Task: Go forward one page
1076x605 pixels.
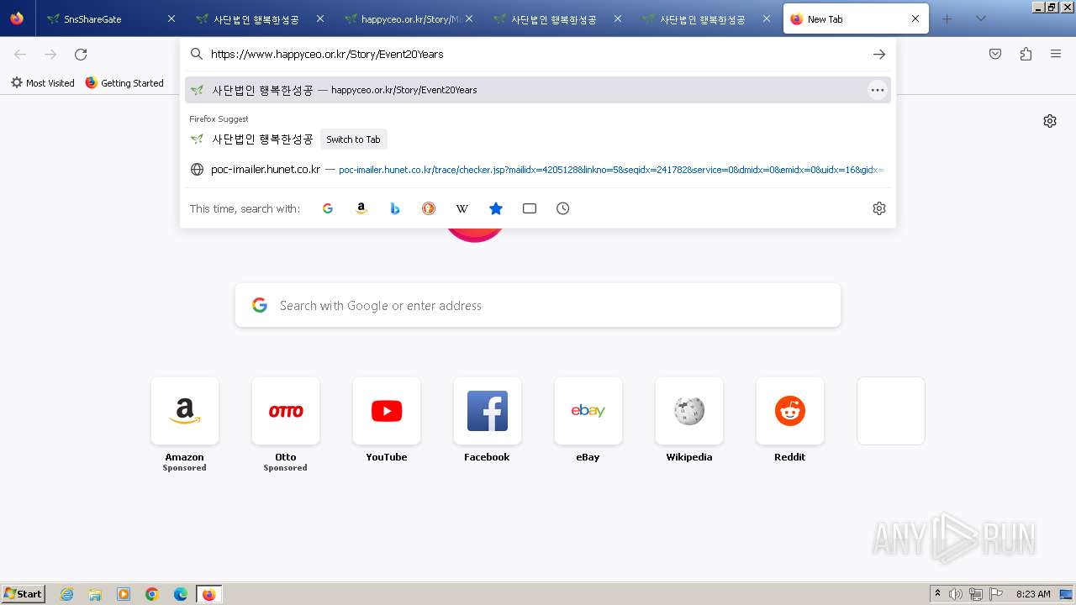Action: pyautogui.click(x=50, y=54)
